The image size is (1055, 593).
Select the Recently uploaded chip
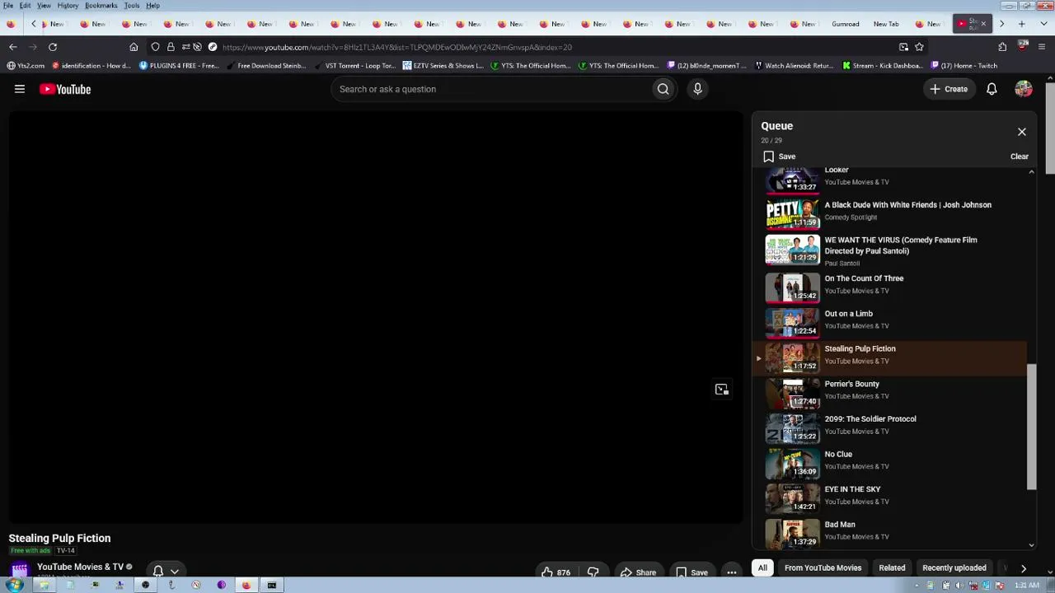[x=954, y=567]
